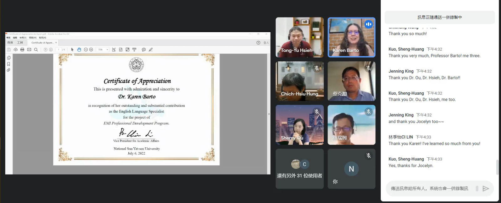Select 蔡克勵 video tile
Image resolution: width=501 pixels, height=203 pixels.
pyautogui.click(x=352, y=81)
